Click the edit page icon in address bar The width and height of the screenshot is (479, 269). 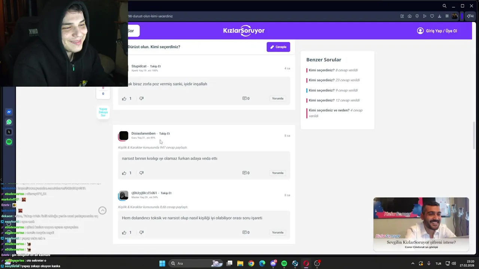[402, 16]
